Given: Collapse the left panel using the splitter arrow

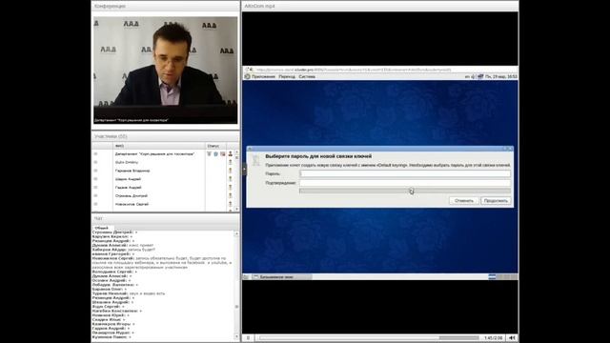Looking at the screenshot, I should [244, 170].
